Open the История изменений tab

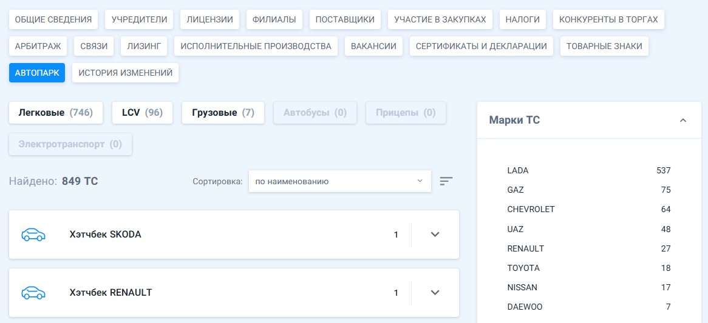(x=126, y=73)
